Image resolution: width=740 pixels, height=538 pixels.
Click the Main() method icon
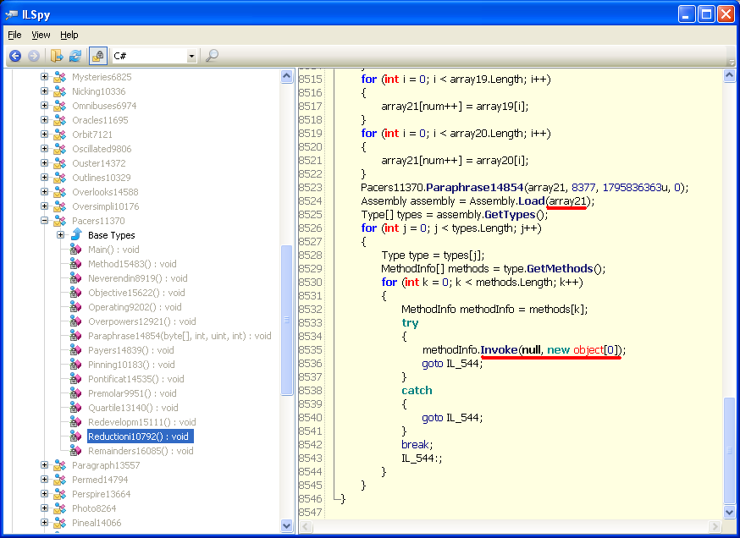(76, 250)
